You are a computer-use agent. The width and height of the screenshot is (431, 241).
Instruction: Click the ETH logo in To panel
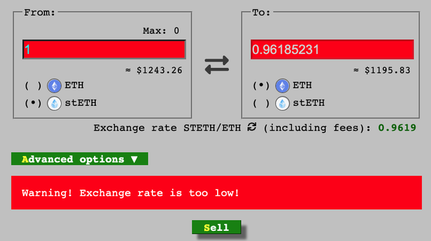click(x=282, y=86)
